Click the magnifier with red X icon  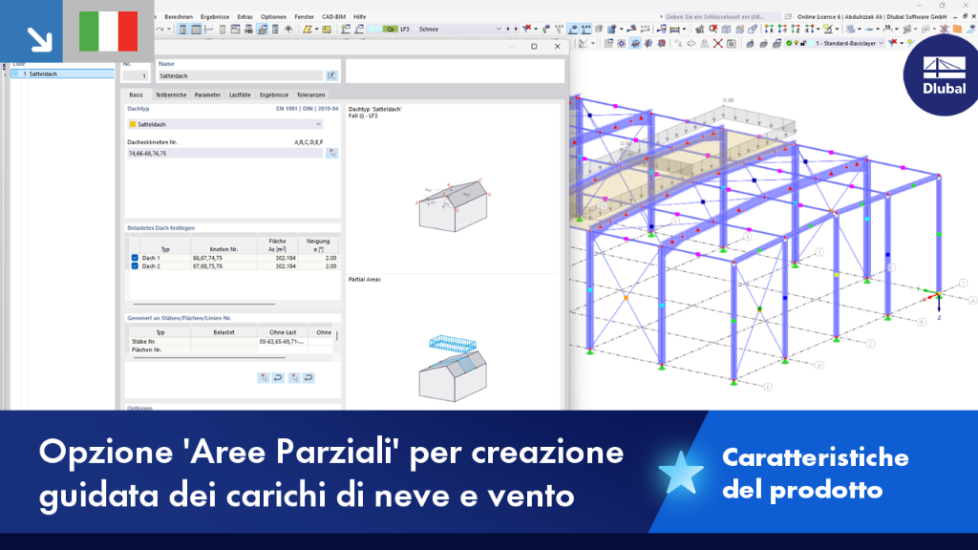(x=713, y=29)
